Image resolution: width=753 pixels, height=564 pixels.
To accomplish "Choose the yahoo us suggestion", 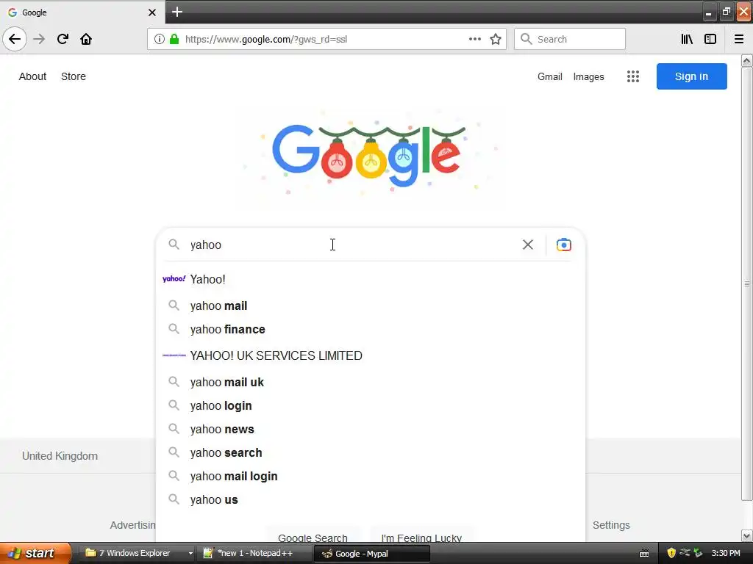I will pyautogui.click(x=371, y=499).
